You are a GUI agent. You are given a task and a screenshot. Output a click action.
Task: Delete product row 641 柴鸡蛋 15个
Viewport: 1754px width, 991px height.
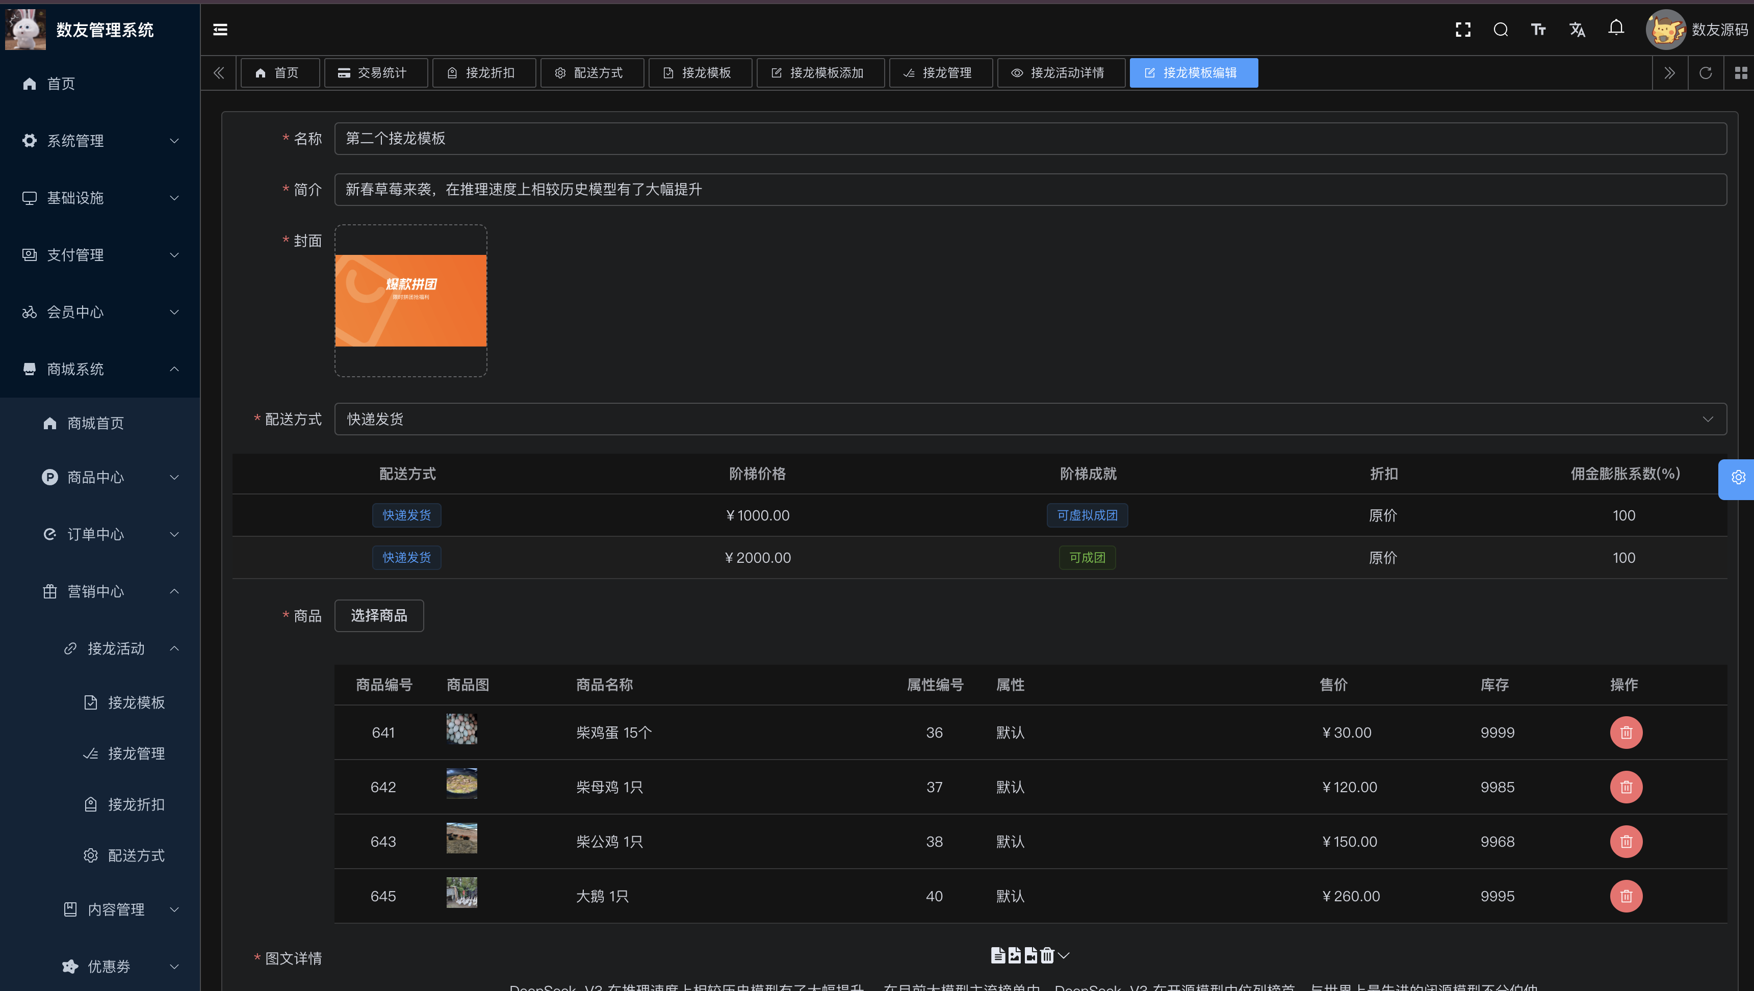point(1626,733)
